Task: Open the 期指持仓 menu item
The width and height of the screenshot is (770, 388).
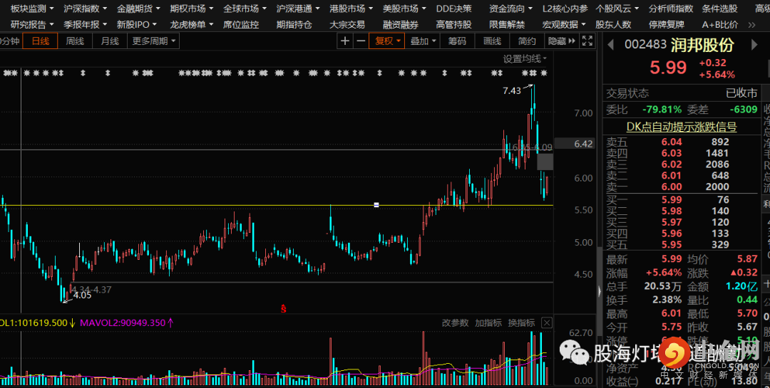Action: [x=294, y=24]
